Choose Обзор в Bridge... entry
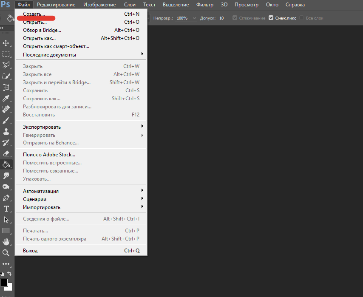This screenshot has width=363, height=297. [81, 30]
